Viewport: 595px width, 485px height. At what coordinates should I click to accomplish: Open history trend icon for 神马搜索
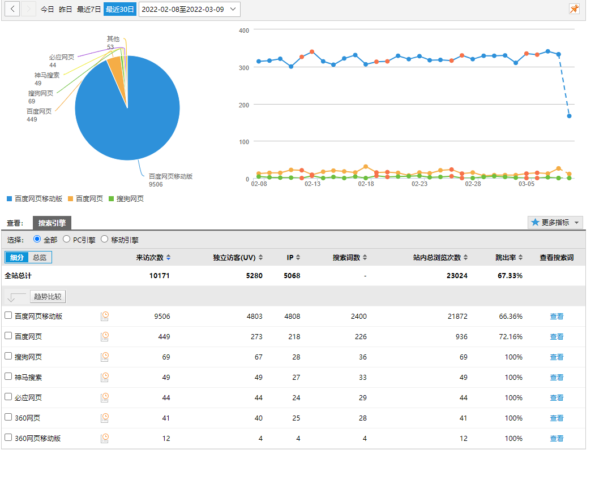pos(105,378)
